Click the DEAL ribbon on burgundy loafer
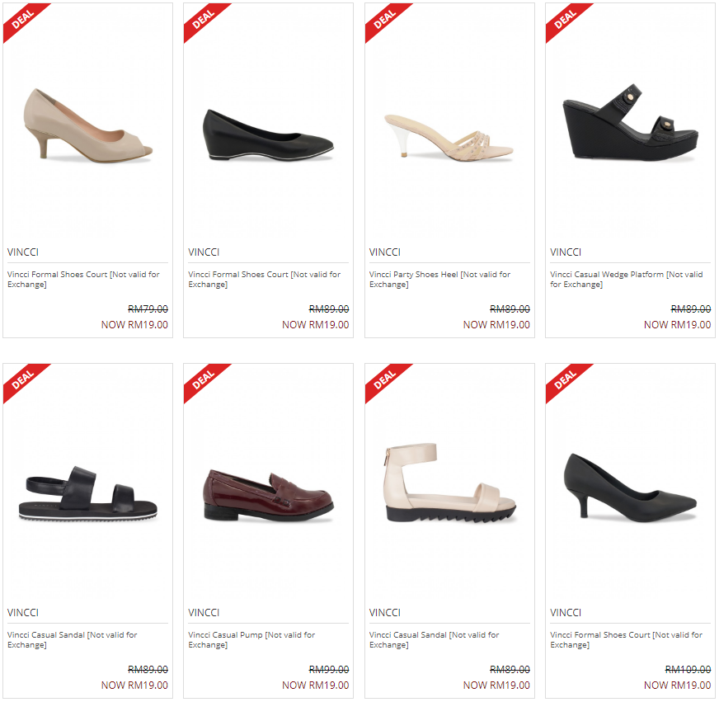Image resolution: width=719 pixels, height=702 pixels. pos(203,381)
